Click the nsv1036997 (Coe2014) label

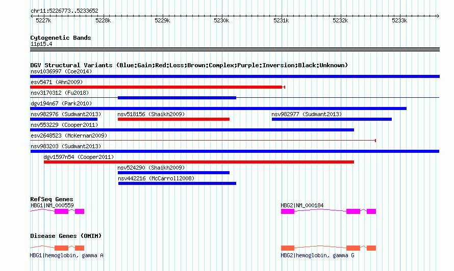click(x=61, y=71)
